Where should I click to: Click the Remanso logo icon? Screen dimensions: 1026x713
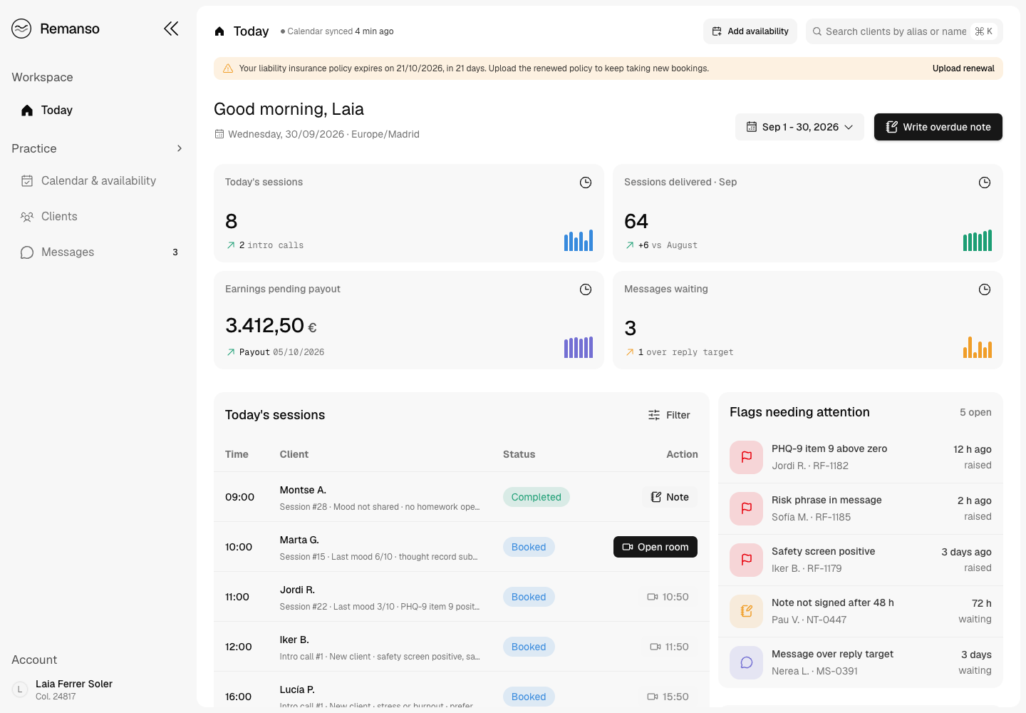21,29
